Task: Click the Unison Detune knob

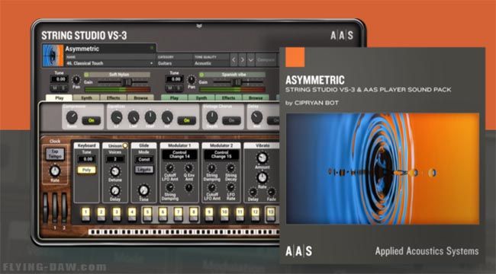Action: (x=114, y=171)
